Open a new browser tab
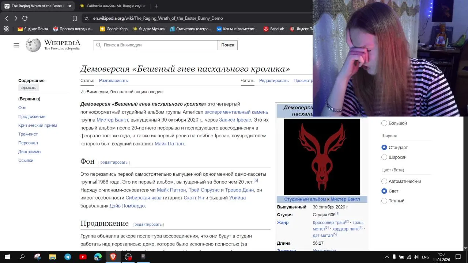 (156, 6)
